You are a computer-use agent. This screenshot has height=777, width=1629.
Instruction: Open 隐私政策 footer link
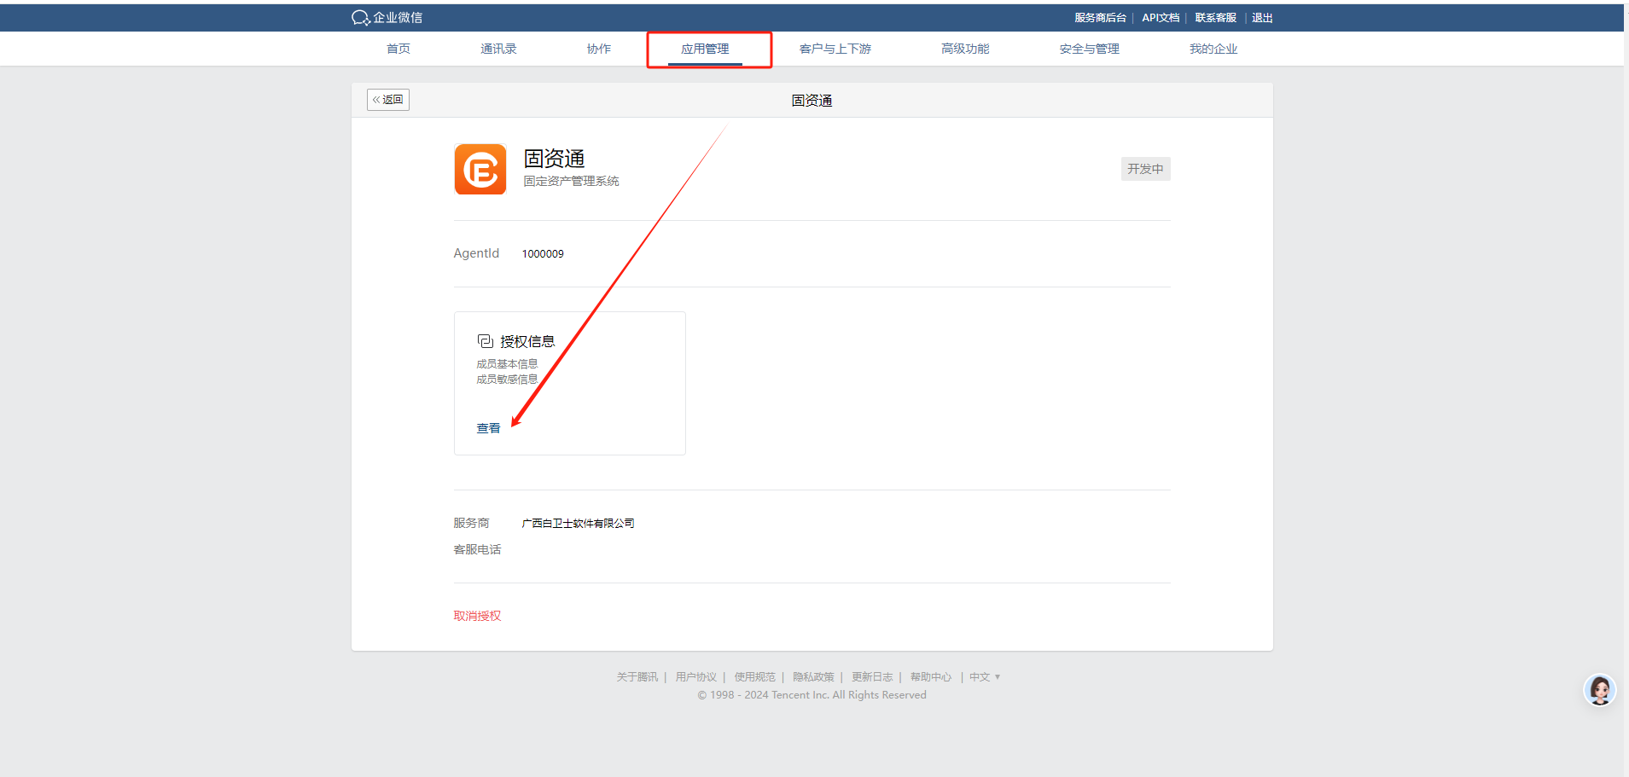click(x=813, y=677)
